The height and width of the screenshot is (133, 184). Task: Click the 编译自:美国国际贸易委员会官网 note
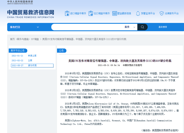(160, 130)
